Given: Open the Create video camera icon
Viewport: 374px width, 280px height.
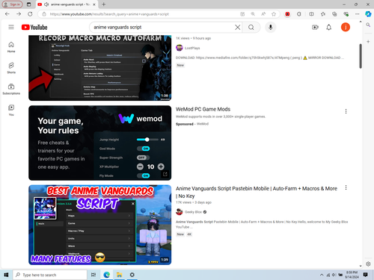Looking at the screenshot, I should point(315,27).
